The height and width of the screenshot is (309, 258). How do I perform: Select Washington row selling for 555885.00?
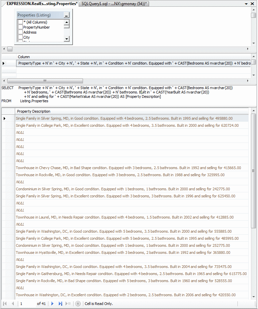(x=132, y=231)
